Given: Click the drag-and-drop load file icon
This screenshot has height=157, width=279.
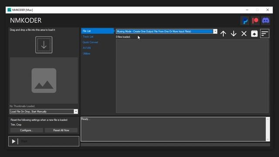Looking at the screenshot, I should pyautogui.click(x=44, y=44).
